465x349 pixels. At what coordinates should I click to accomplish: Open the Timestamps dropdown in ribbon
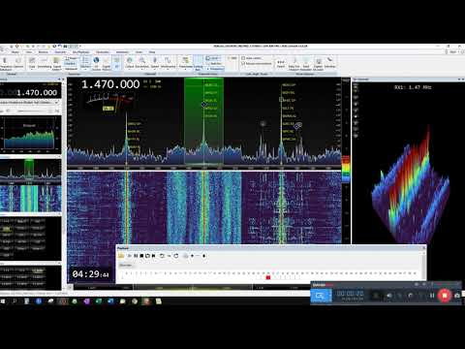coord(186,63)
